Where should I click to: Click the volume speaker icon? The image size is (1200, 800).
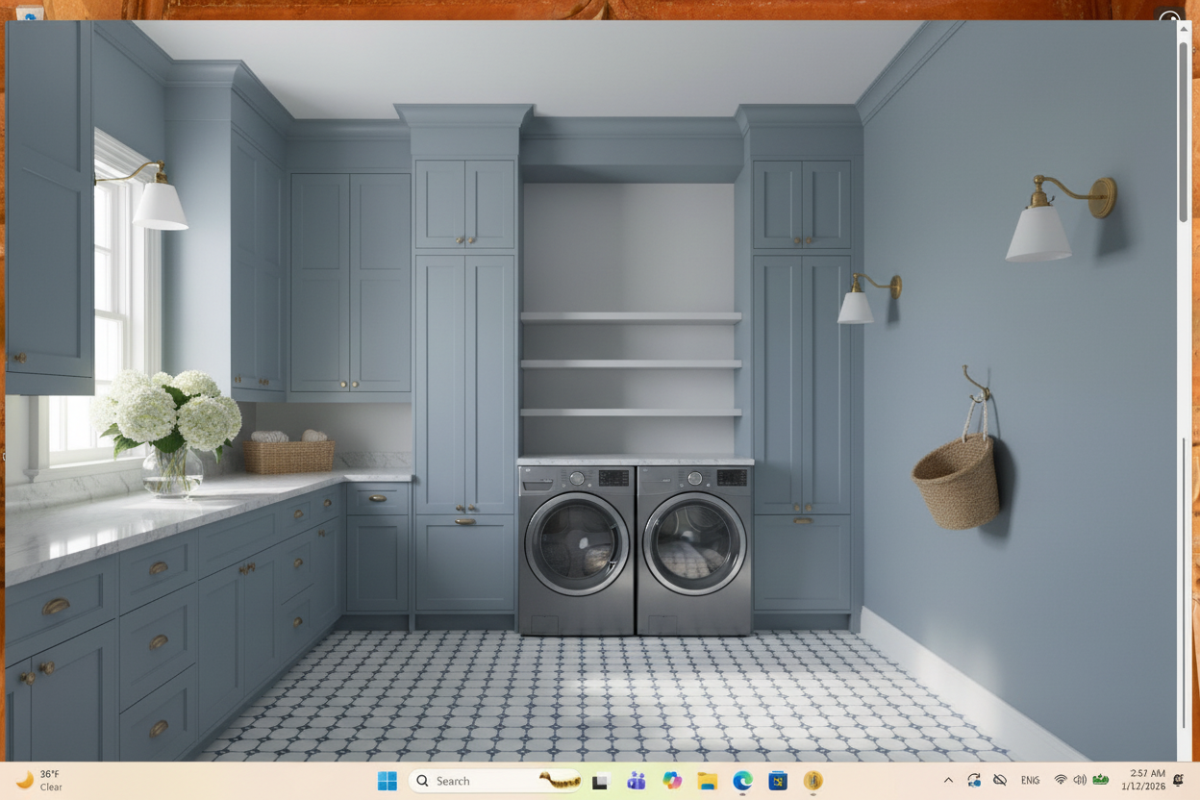(1080, 780)
